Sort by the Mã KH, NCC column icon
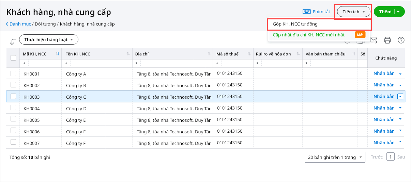411x182 pixels. pos(58,54)
